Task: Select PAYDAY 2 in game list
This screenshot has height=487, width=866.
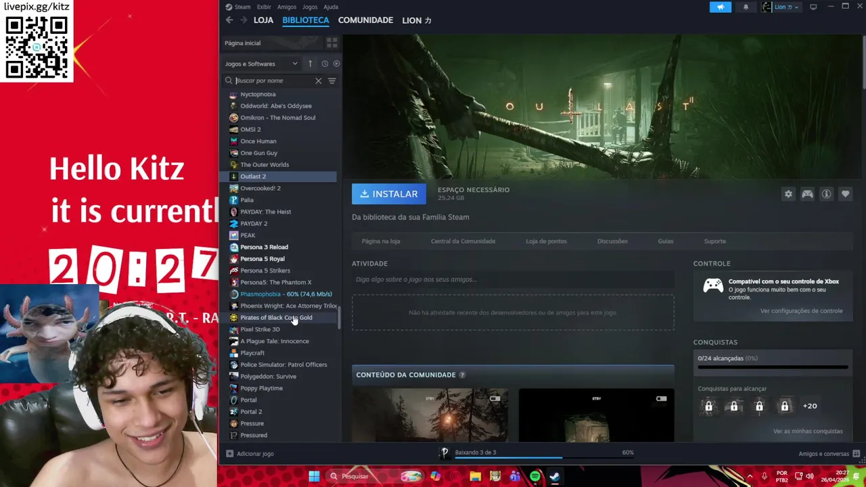Action: click(277, 223)
